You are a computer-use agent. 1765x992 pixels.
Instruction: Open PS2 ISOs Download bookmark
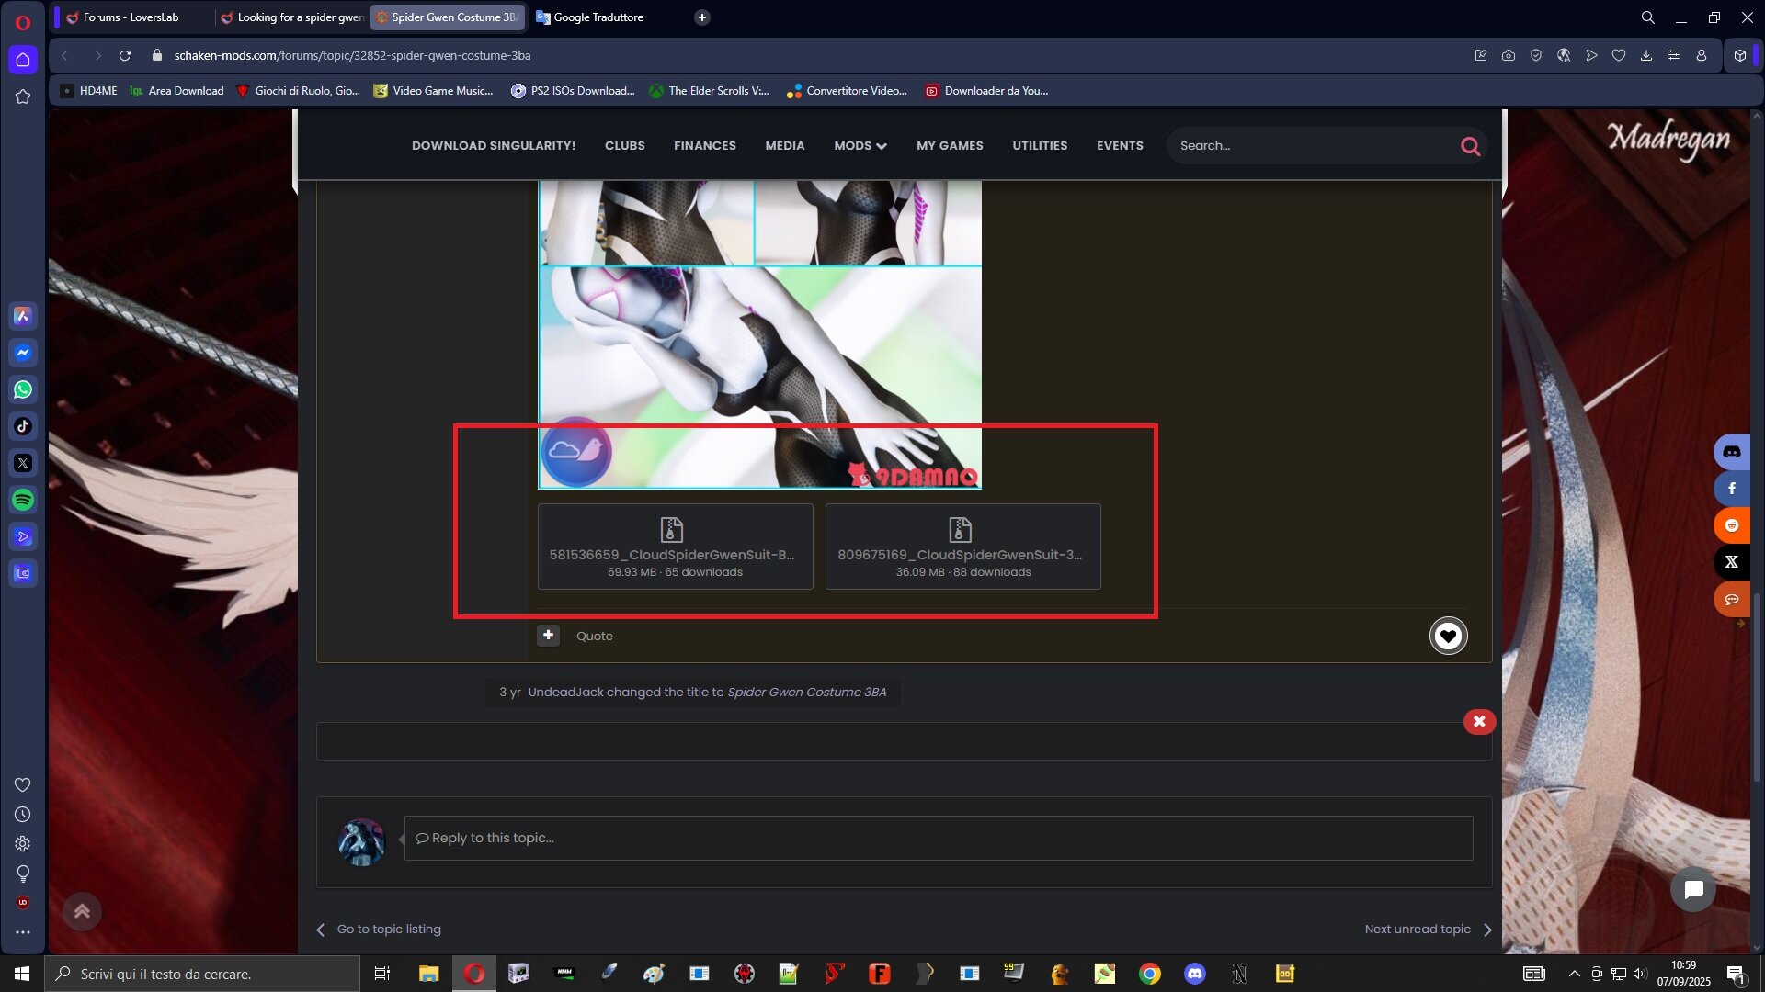click(573, 91)
